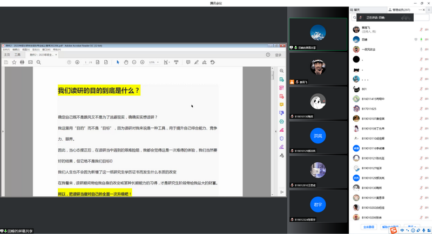
Task: Toggle microphone for participant 801
Action: coord(421,89)
